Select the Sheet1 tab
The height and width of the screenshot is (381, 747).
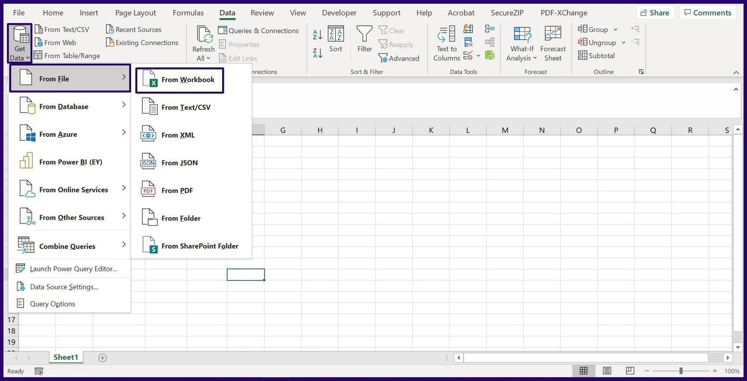66,357
